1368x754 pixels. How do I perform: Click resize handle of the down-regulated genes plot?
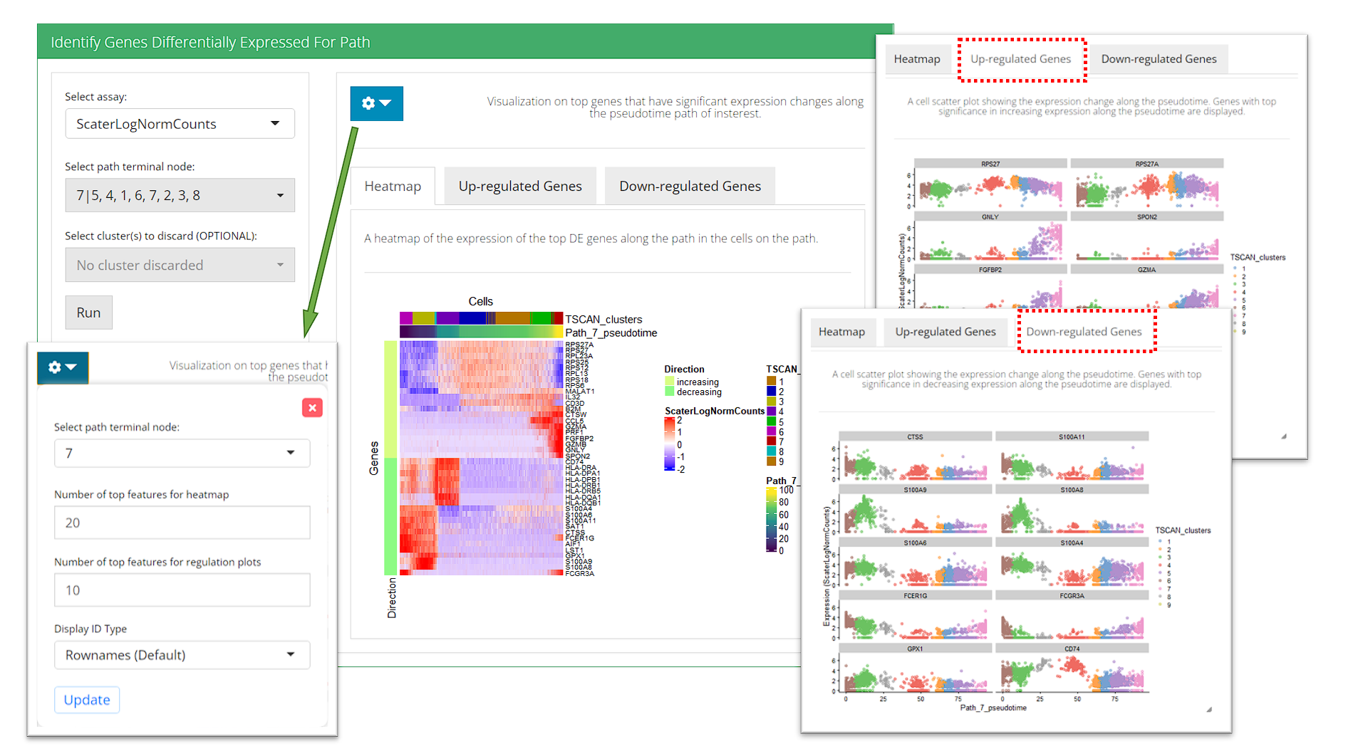point(1208,709)
